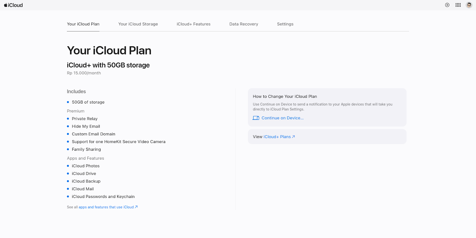The image size is (476, 238).
Task: Click Support for one HomeKit Secure Video Camera
Action: coord(118,142)
